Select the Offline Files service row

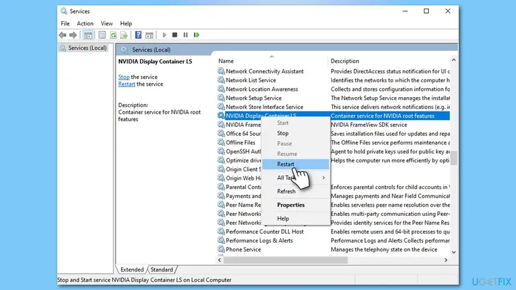[x=333, y=143]
